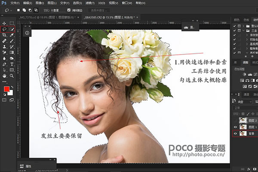This screenshot has height=172, width=258.
Task: Select the Move tool
Action: [4, 23]
